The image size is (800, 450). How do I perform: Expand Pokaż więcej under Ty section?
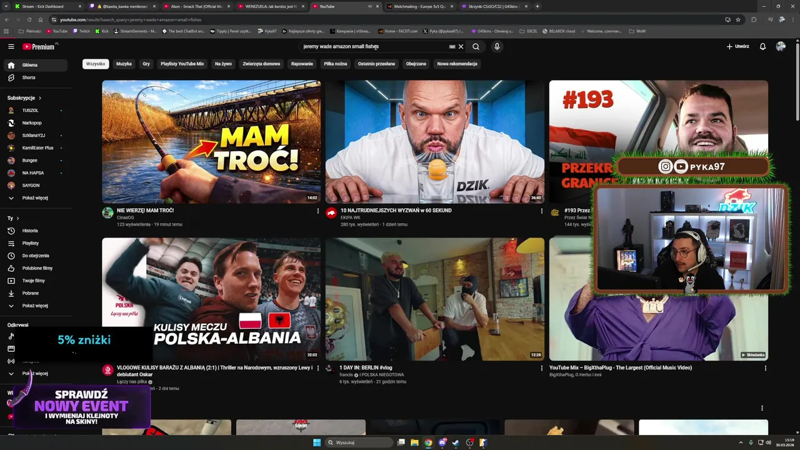click(35, 306)
